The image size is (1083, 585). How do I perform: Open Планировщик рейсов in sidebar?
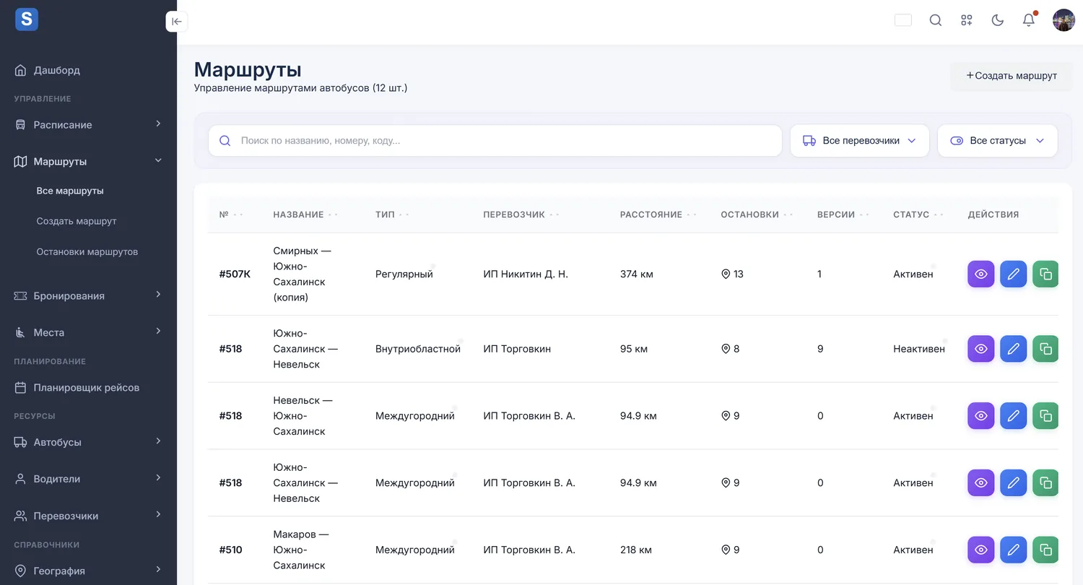[x=88, y=387]
